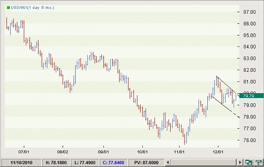Click the 87.00 price axis label
This screenshot has width=264, height=167.
[x=250, y=12]
